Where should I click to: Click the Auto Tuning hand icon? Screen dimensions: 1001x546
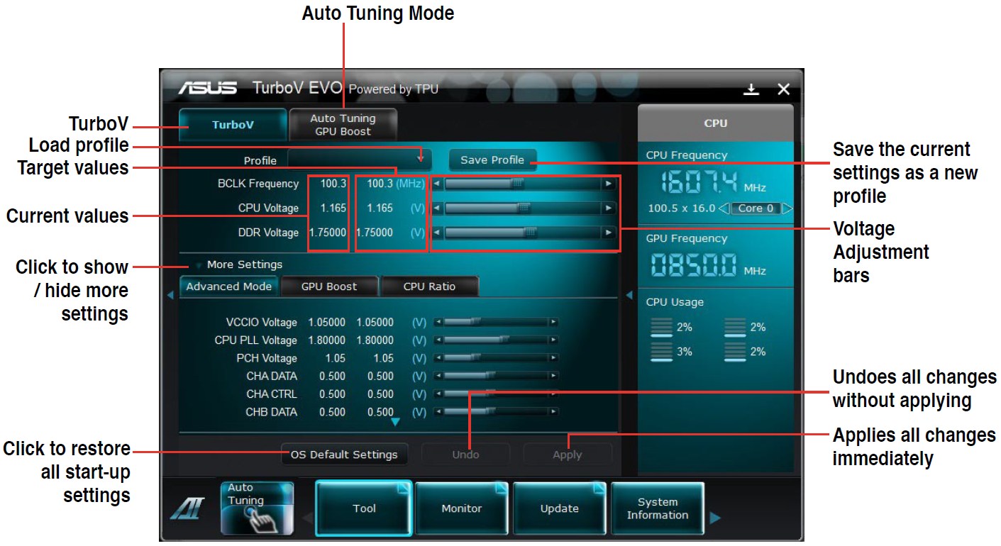point(256,508)
